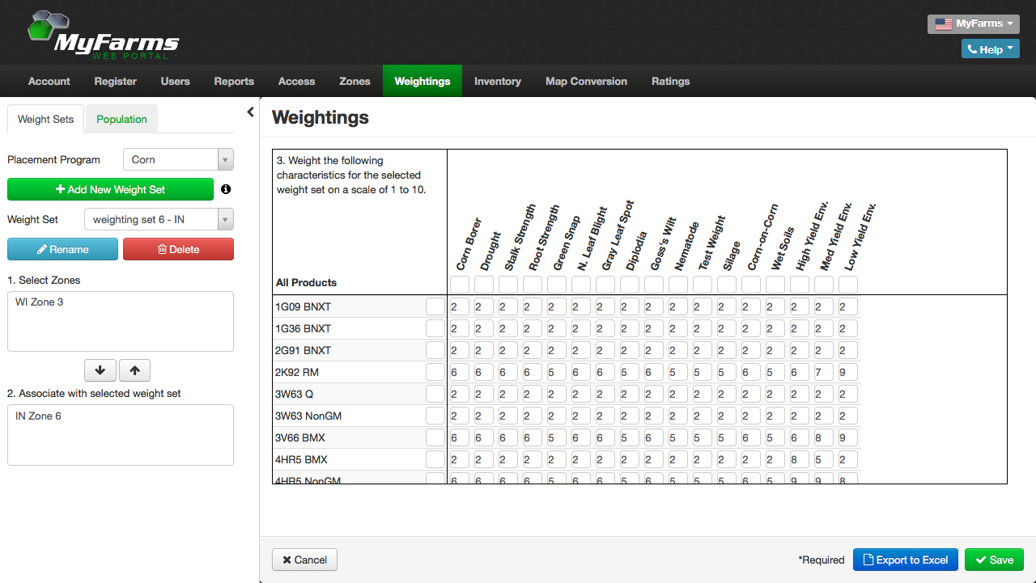Click the Green Snap value for 3V66 BMX
This screenshot has width=1036, height=583.
557,437
